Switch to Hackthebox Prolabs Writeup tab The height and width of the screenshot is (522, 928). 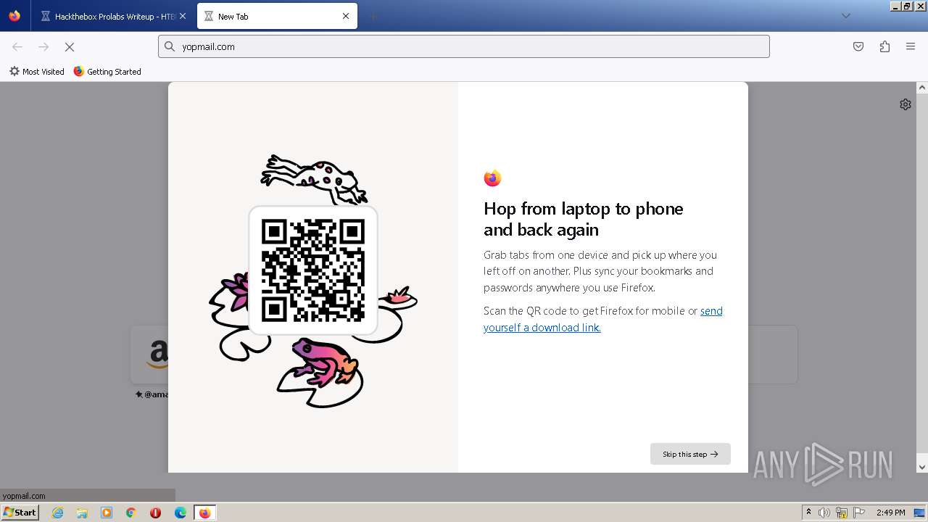(x=114, y=16)
